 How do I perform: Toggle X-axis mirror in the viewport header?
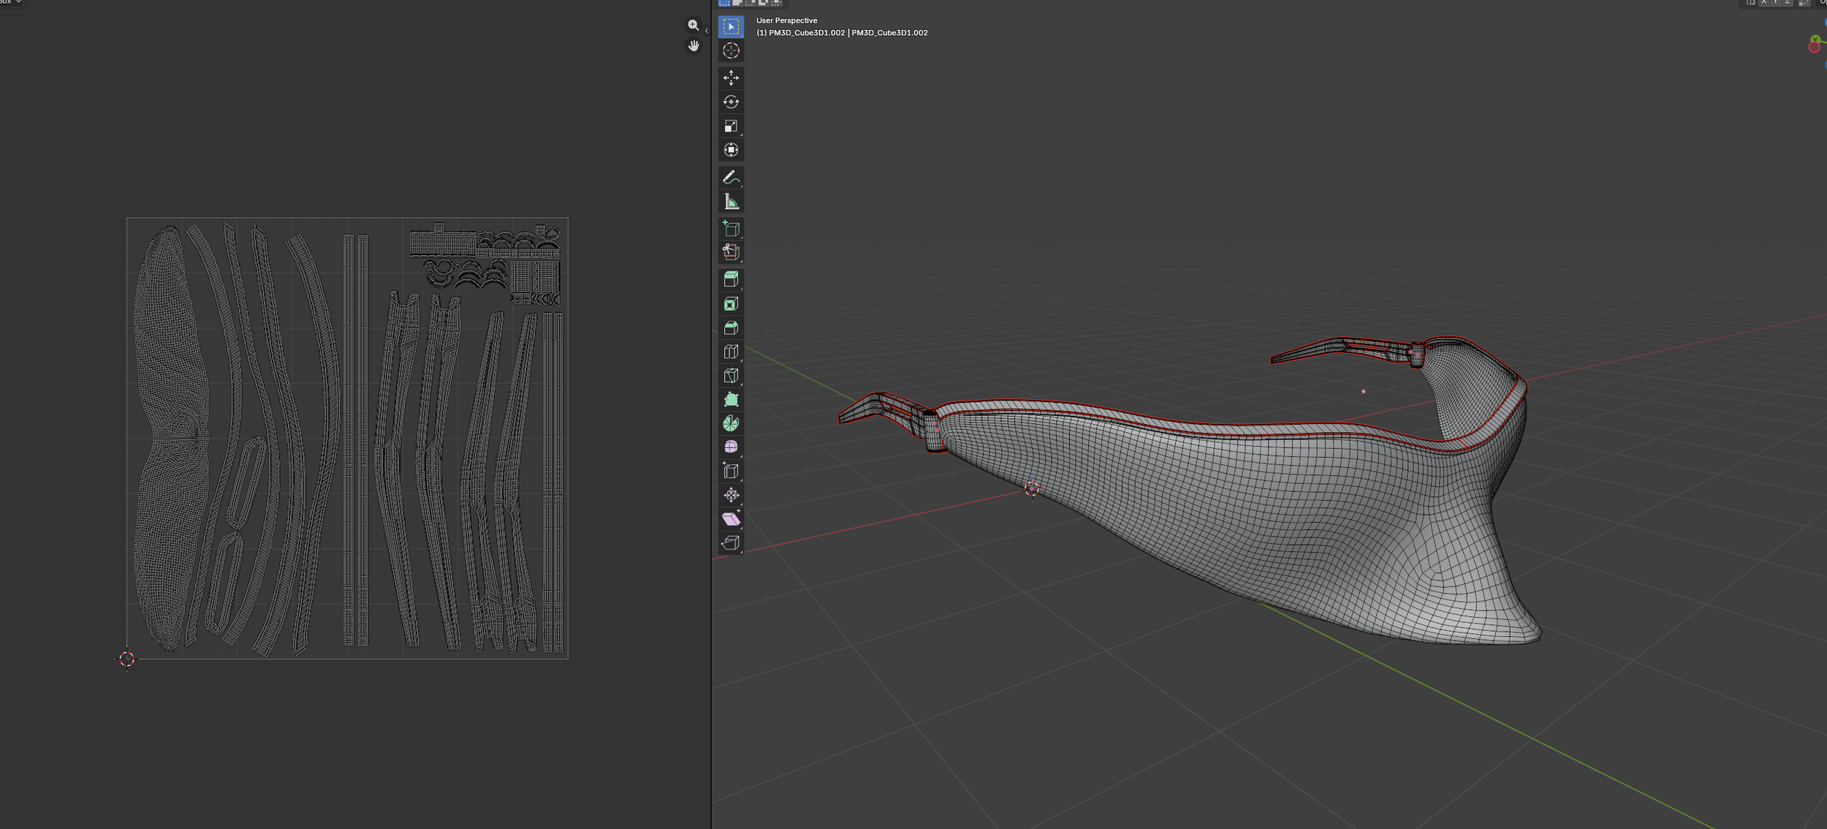[1764, 3]
